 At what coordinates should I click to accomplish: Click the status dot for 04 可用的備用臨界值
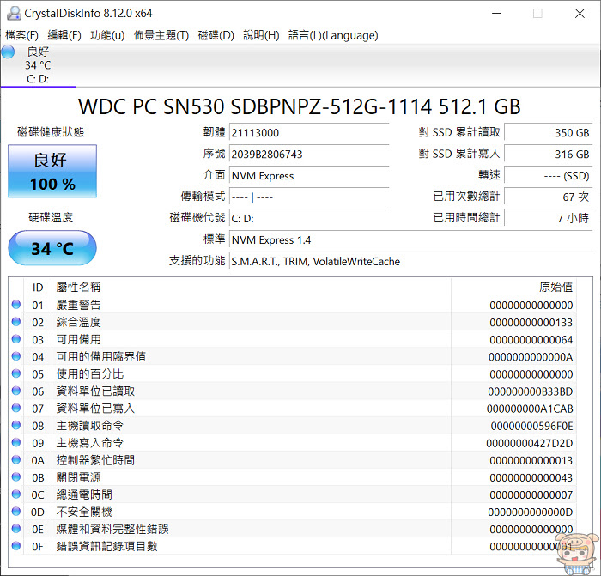pyautogui.click(x=16, y=356)
